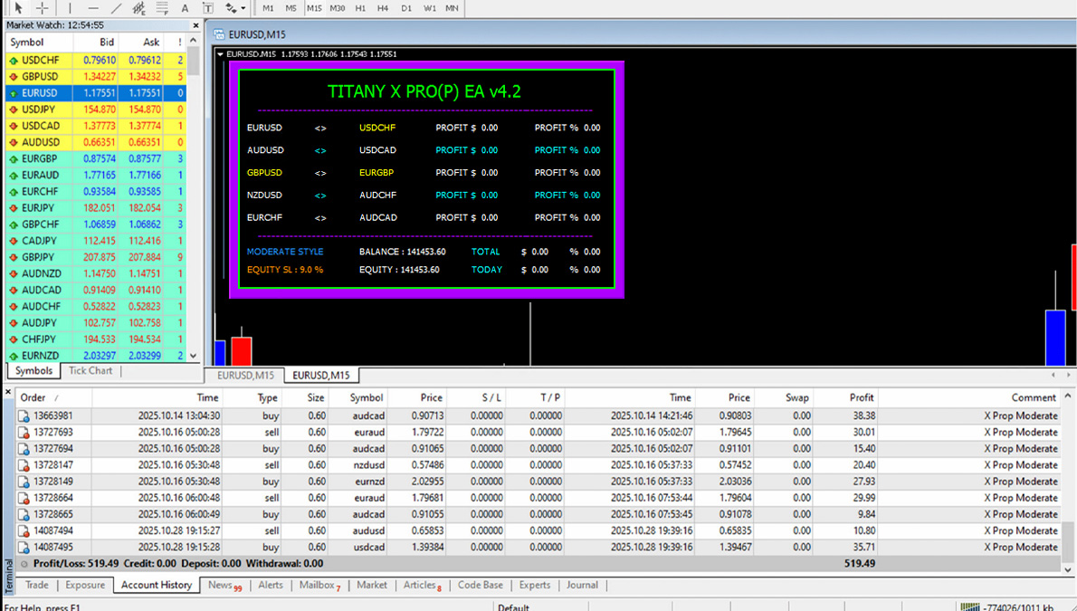
Task: Select the Text Label tool
Action: (x=207, y=8)
